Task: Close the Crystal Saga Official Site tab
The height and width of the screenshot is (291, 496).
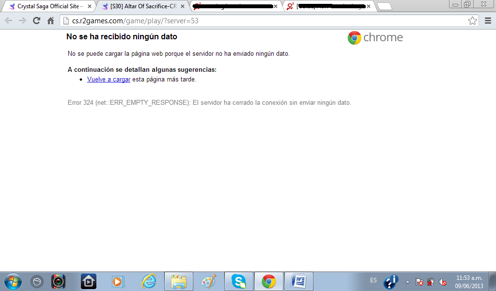Action: click(x=89, y=6)
